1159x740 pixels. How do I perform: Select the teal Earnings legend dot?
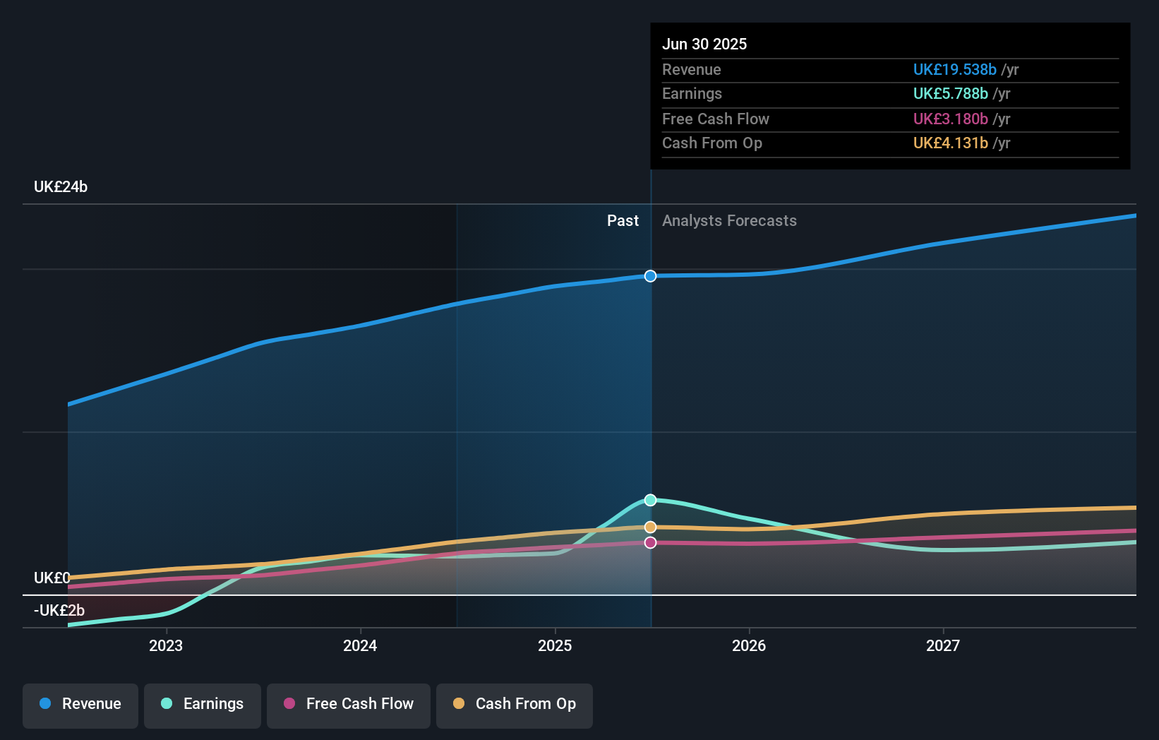click(165, 704)
